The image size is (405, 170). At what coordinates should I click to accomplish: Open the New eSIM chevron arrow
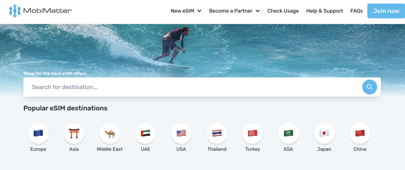(x=200, y=11)
